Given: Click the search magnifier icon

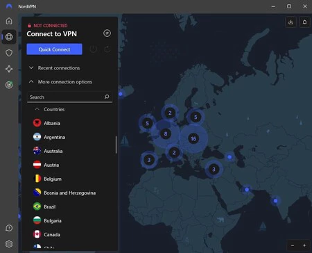Looking at the screenshot, I should [x=107, y=97].
